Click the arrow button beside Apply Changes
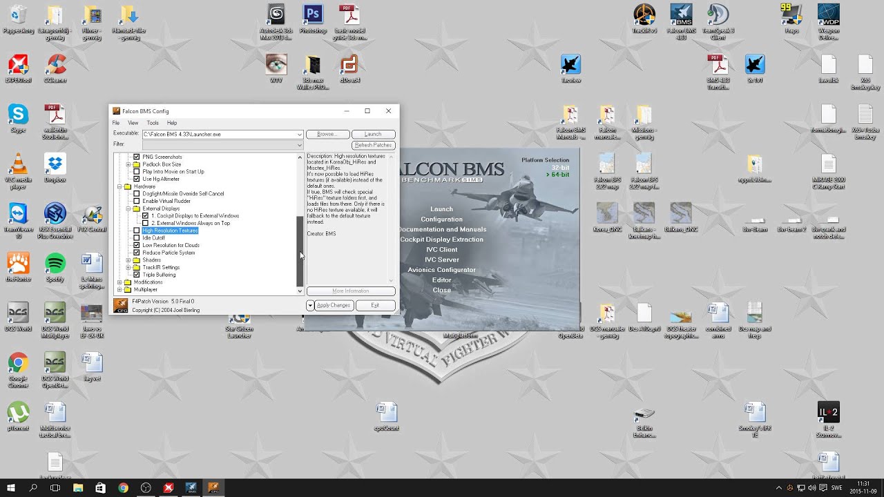This screenshot has width=884, height=497. pos(310,305)
